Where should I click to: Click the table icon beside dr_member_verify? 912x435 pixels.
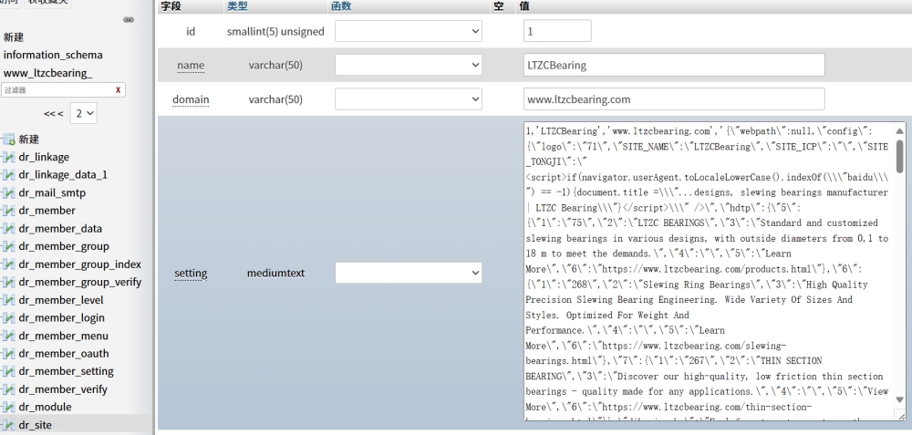8,389
